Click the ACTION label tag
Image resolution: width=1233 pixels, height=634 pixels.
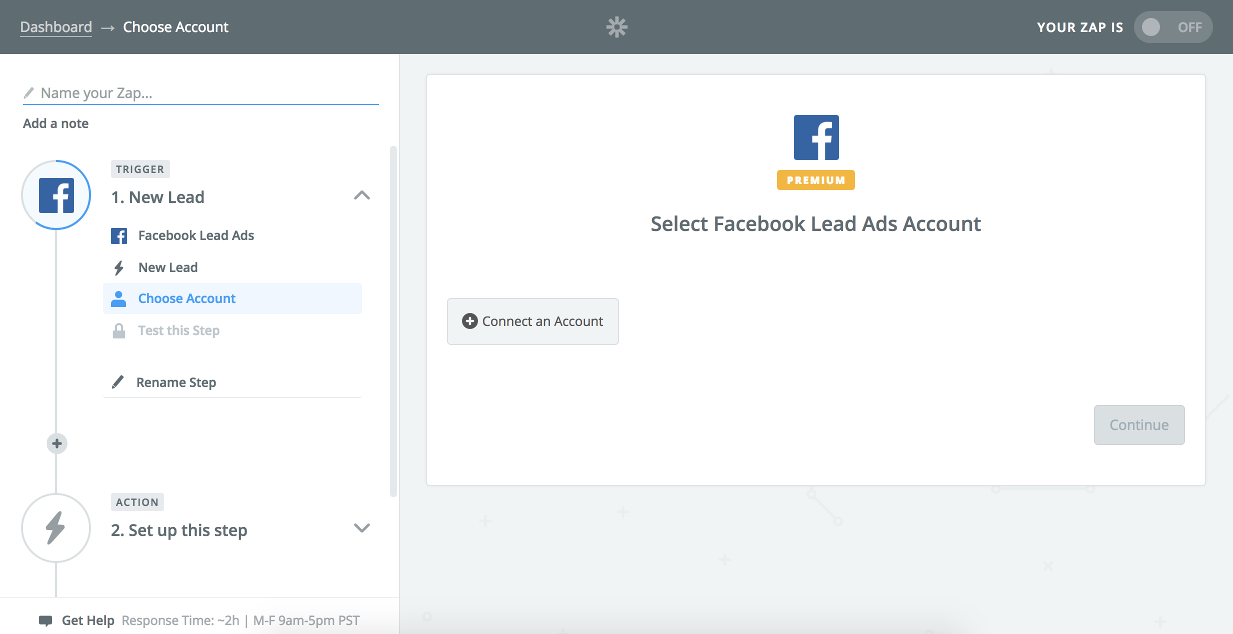(x=137, y=502)
